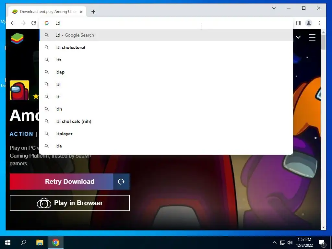Expand the chevron next to the hamburger menu

click(x=298, y=38)
